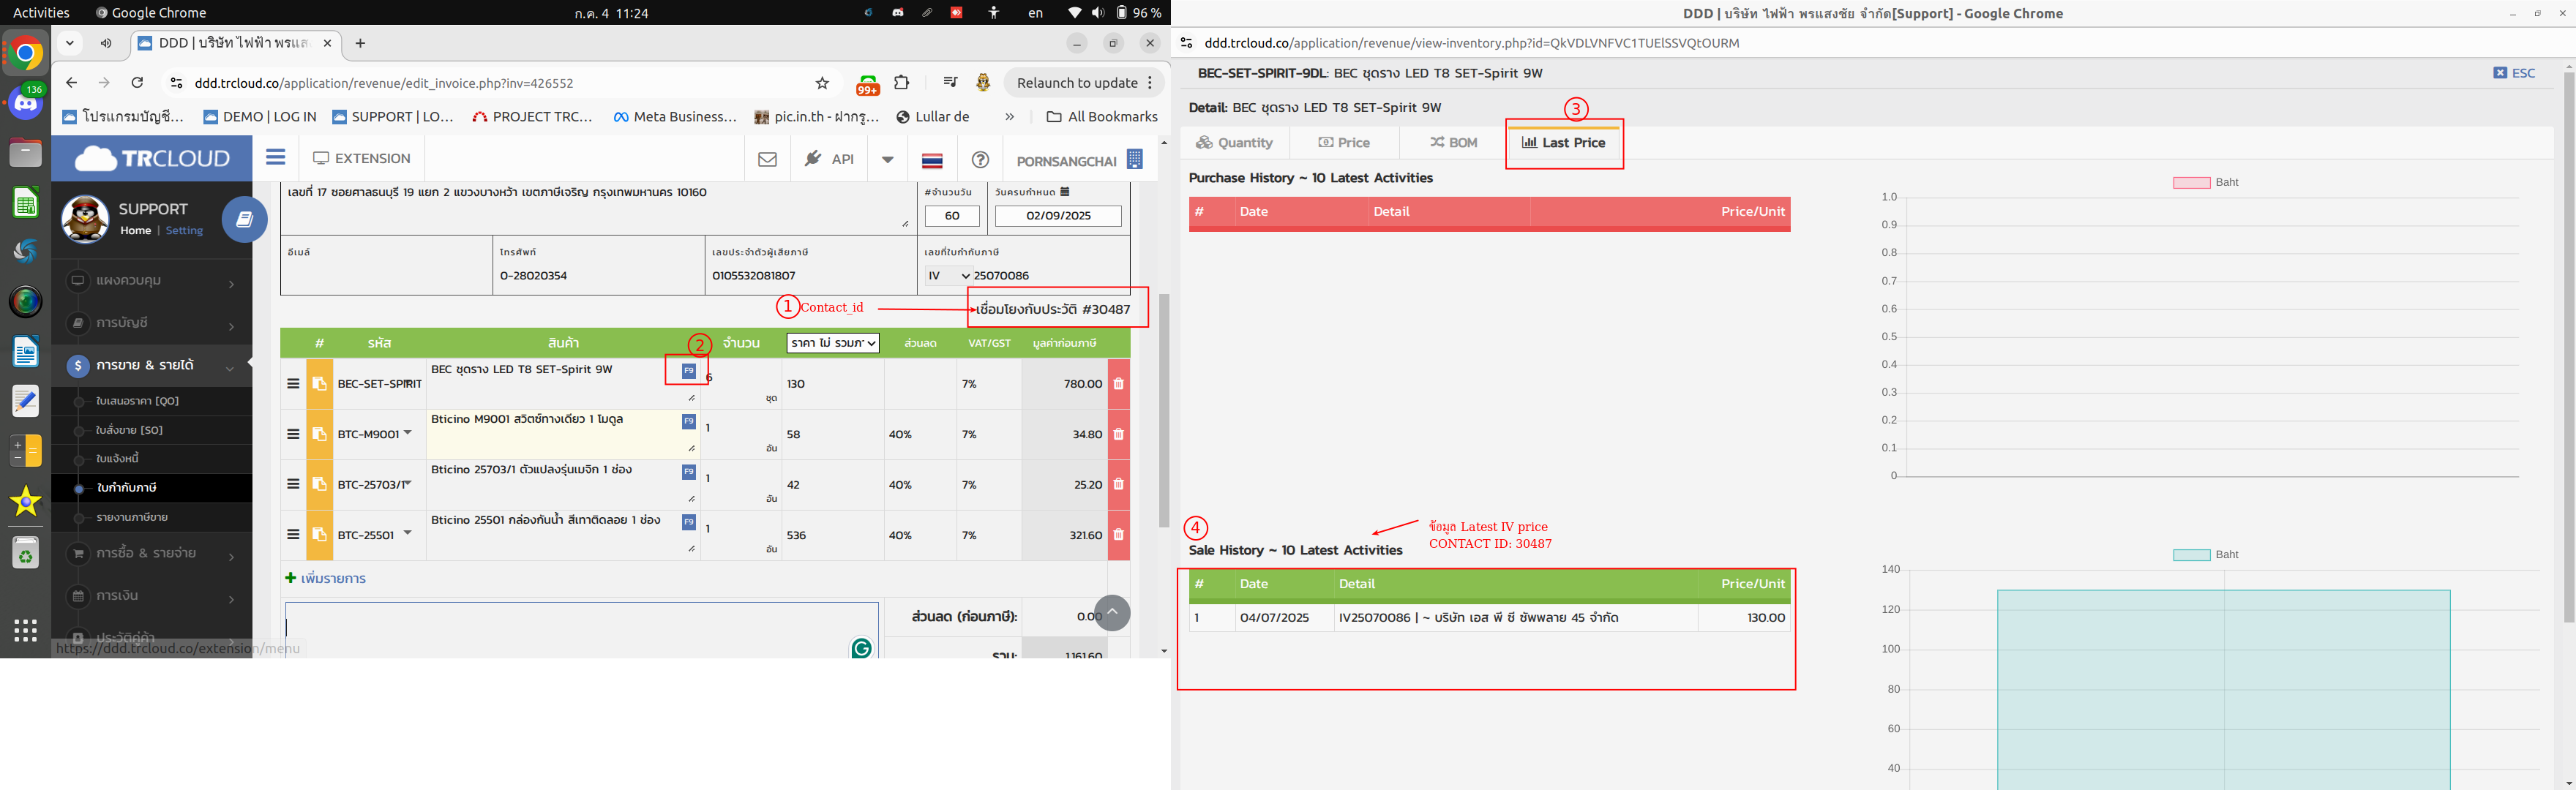
Task: Click the row handle icon for BEC-SET-SPIRIT
Action: (x=293, y=383)
